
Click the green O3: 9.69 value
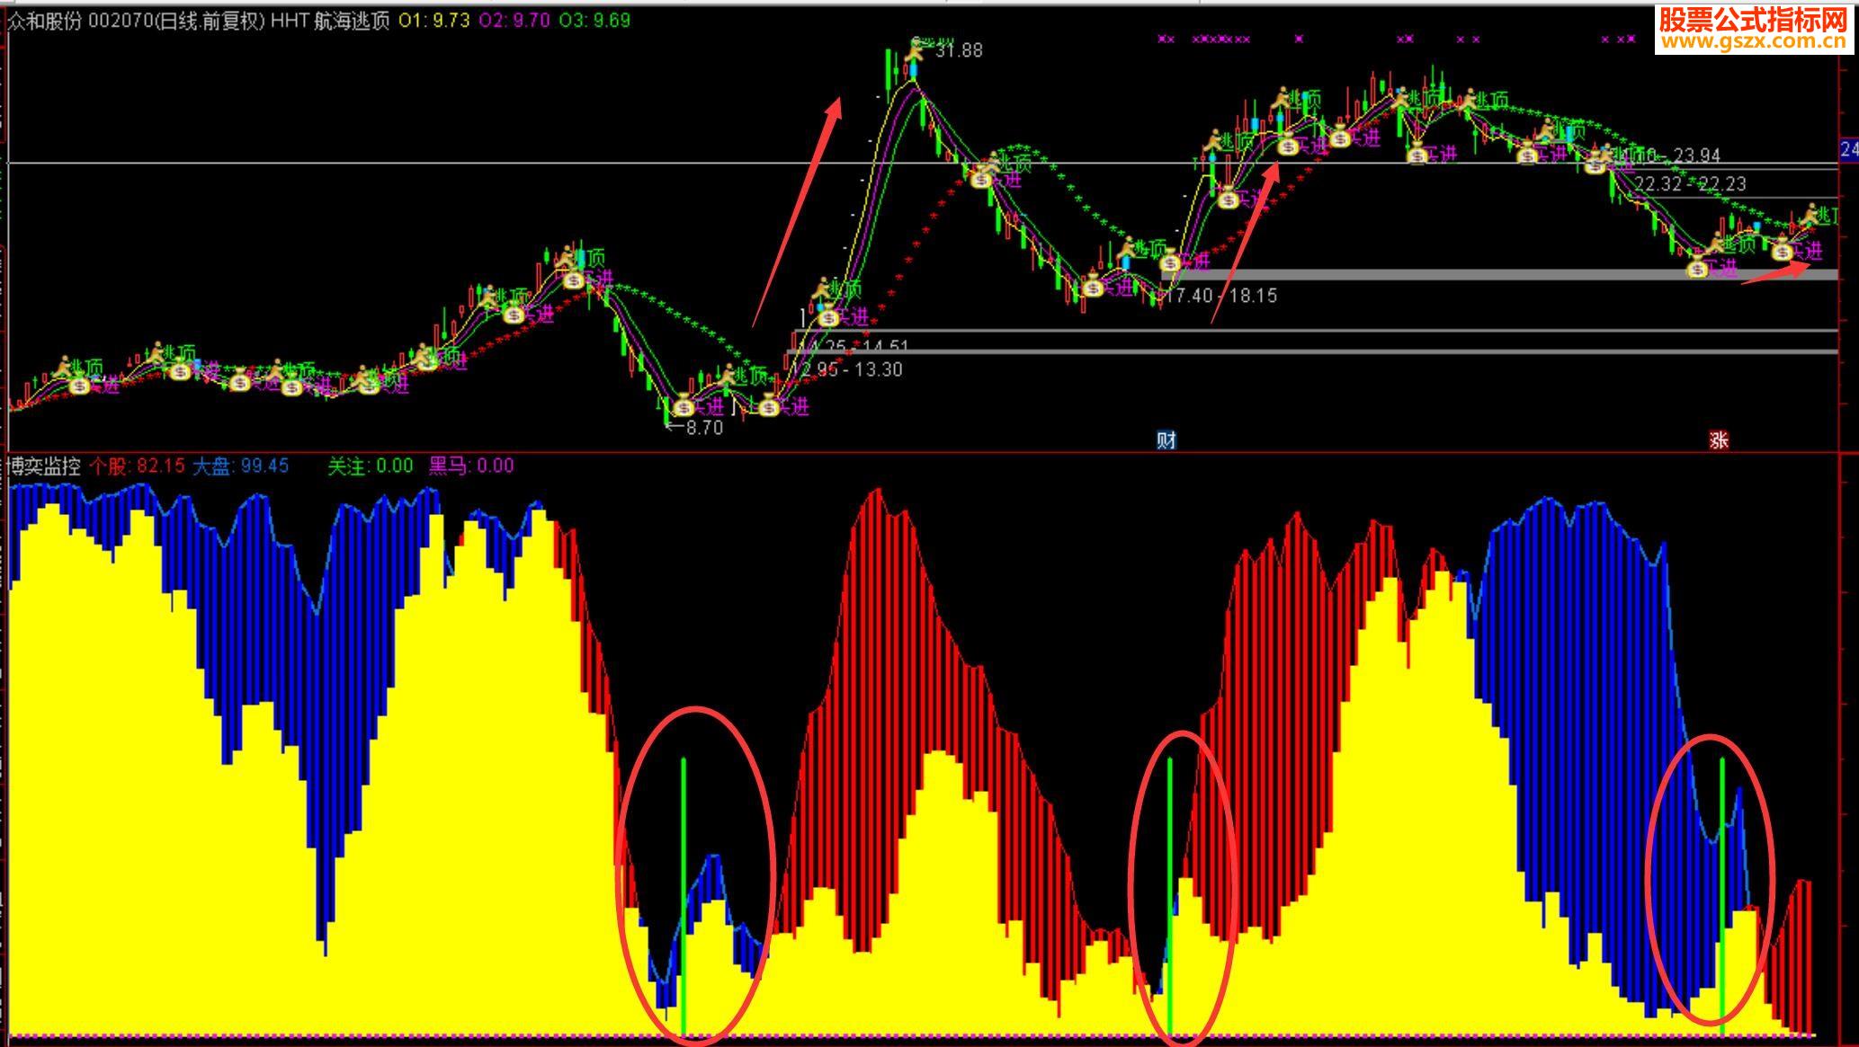[x=594, y=21]
